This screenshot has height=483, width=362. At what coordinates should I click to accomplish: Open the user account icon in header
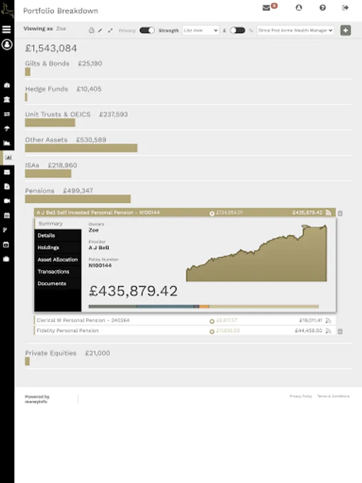pyautogui.click(x=299, y=8)
